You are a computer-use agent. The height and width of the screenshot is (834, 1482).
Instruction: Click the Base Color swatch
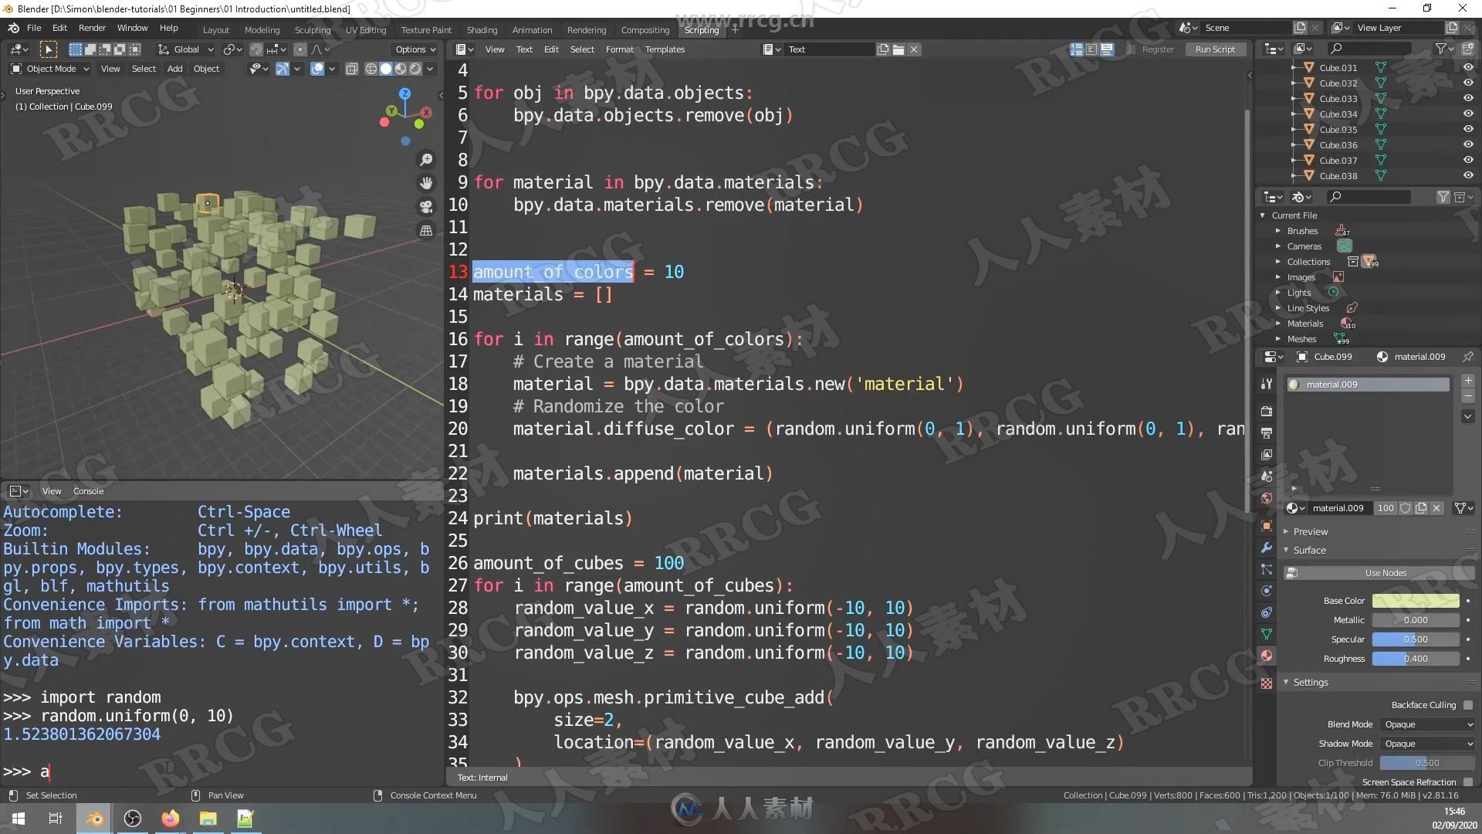pos(1415,598)
